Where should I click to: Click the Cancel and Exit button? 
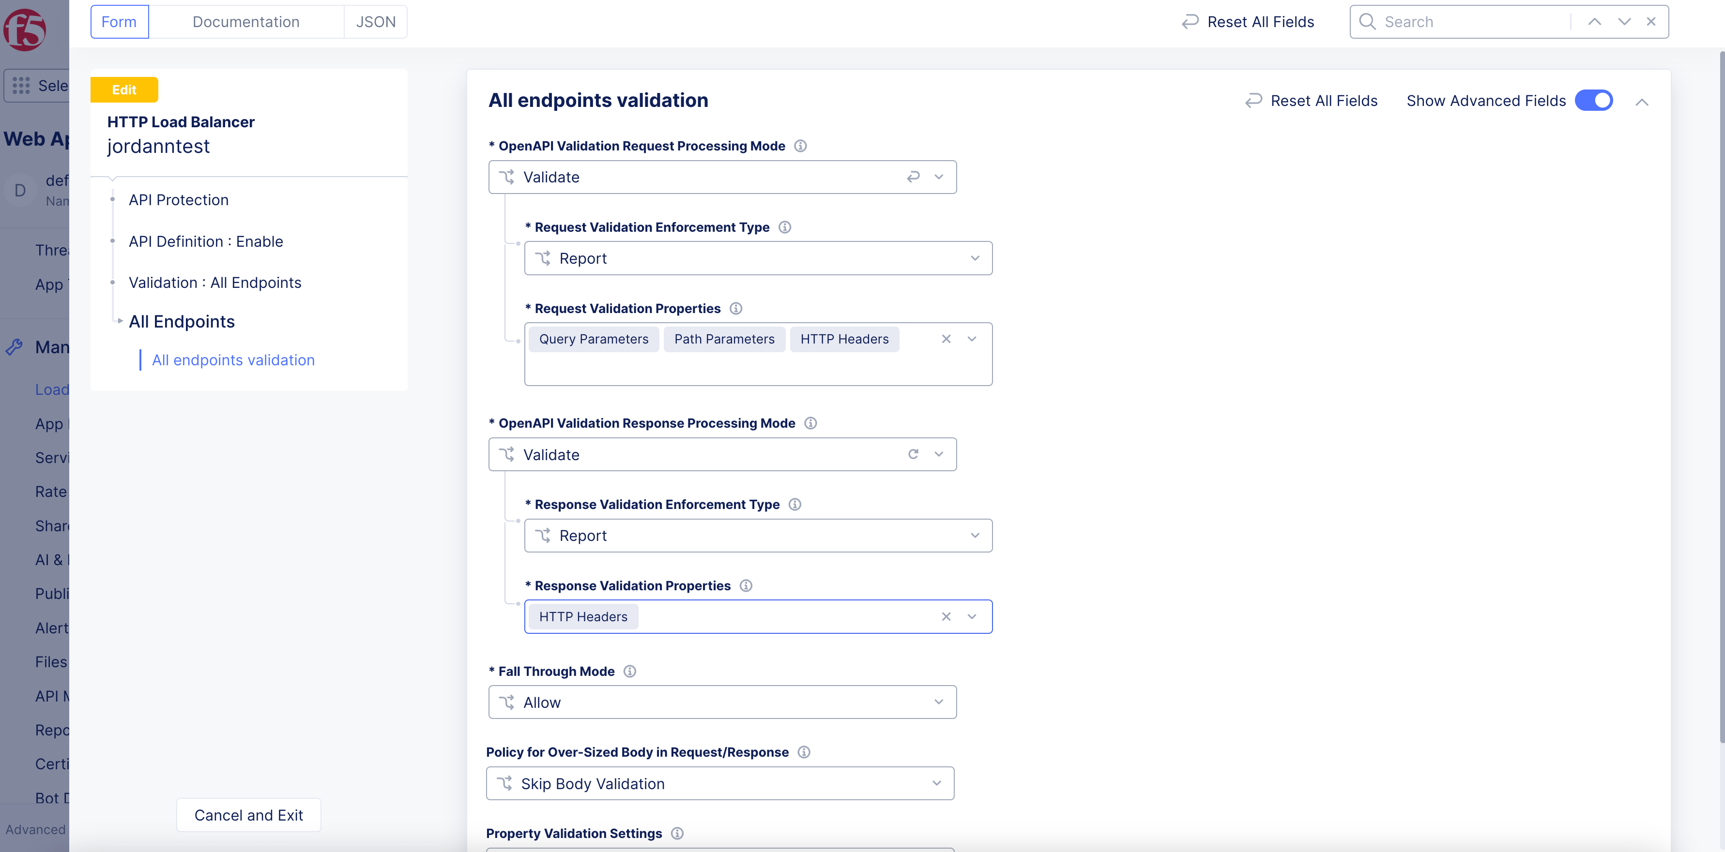pos(248,815)
